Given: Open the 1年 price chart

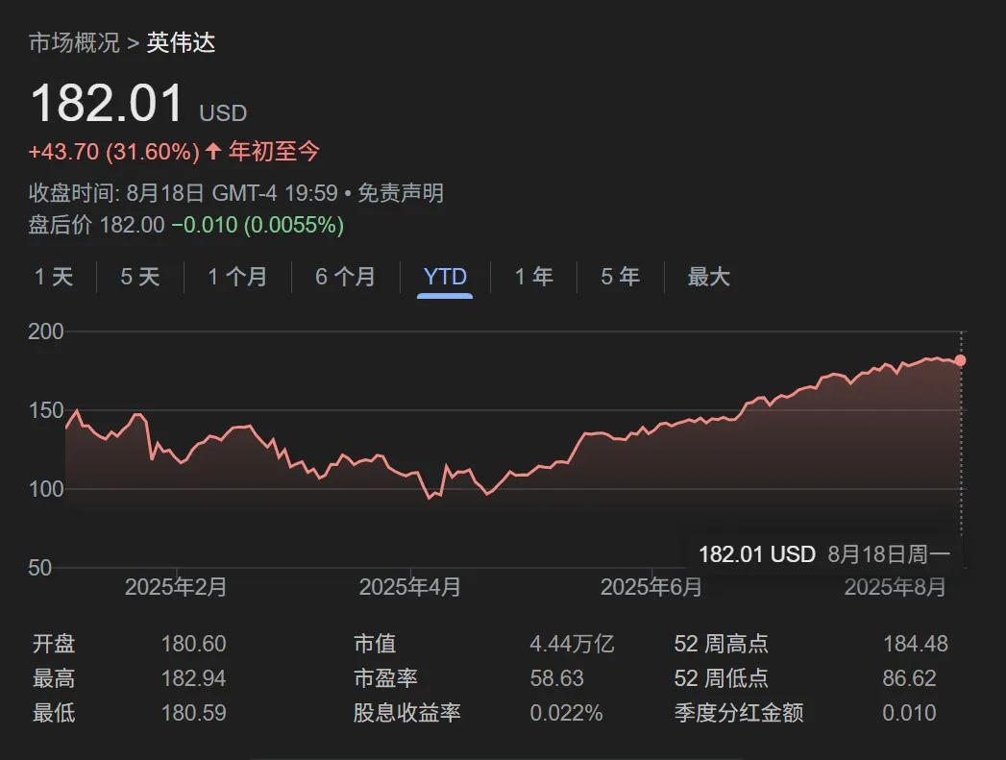Looking at the screenshot, I should (x=532, y=278).
